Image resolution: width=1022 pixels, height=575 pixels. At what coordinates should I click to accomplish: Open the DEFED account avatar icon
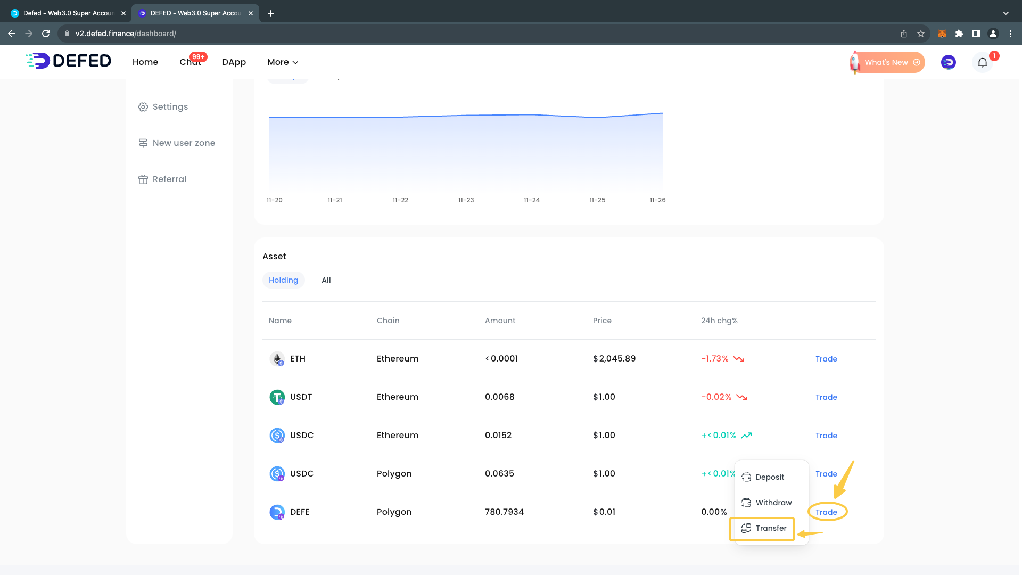pos(948,62)
